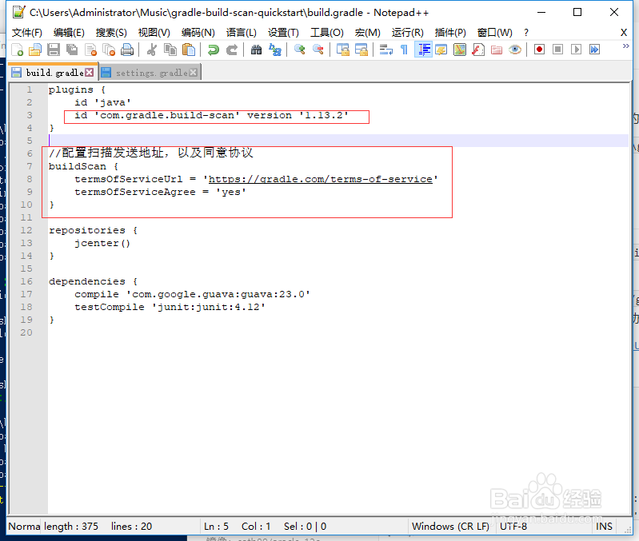The width and height of the screenshot is (639, 541).
Task: Click the gradle terms-of-service URL
Action: coord(321,179)
